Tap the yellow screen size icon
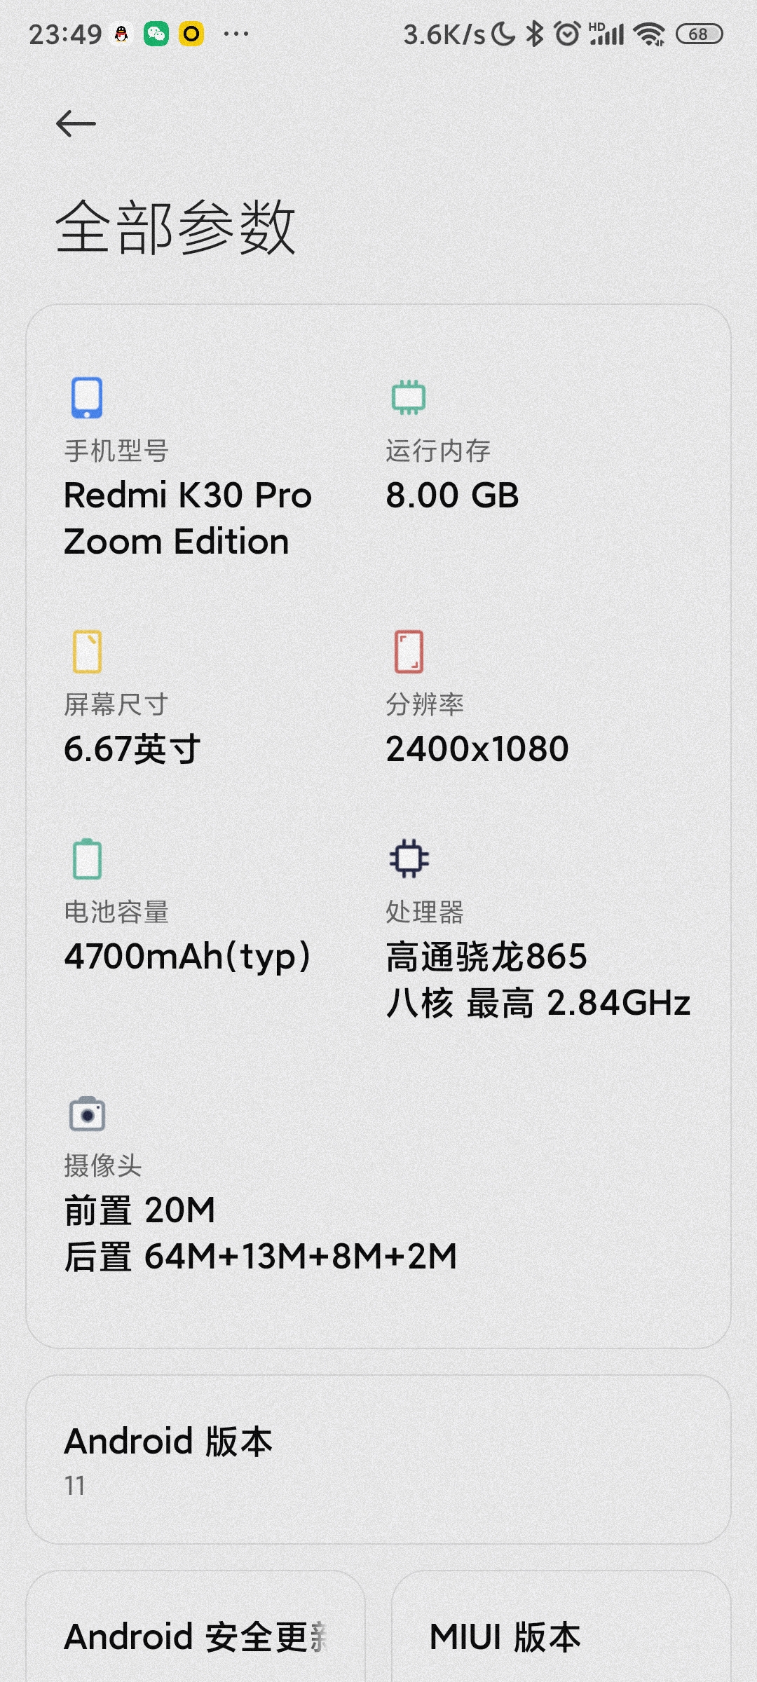Viewport: 757px width, 1682px height. click(88, 651)
